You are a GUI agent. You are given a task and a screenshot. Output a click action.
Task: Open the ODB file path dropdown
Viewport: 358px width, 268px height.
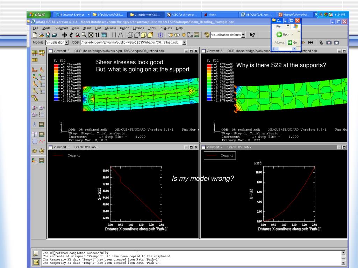184,42
